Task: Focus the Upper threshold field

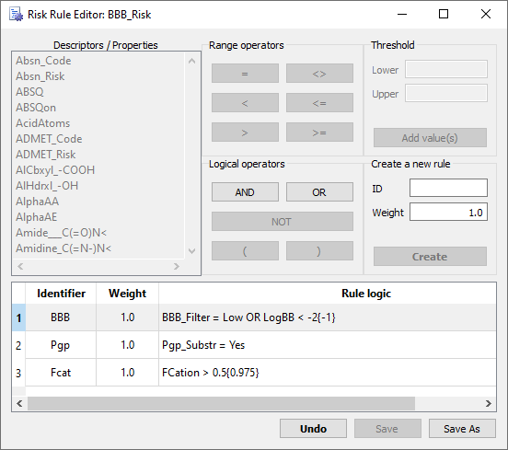Action: [x=446, y=93]
